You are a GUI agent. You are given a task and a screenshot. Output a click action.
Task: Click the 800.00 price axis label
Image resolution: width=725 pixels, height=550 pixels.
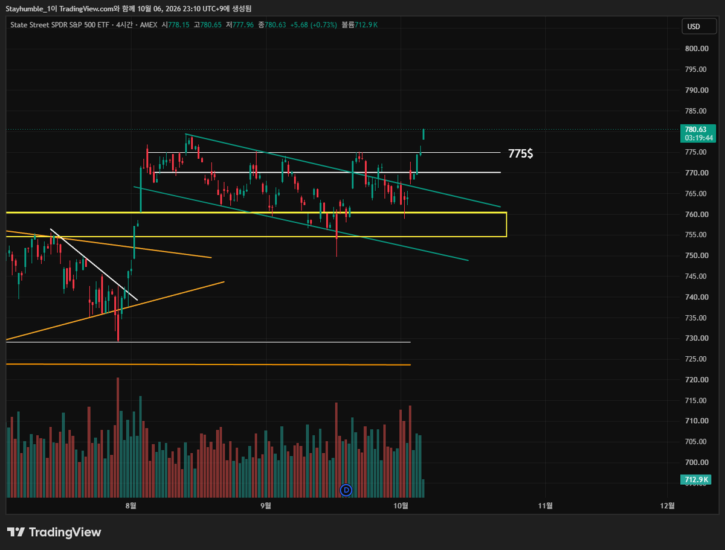[697, 49]
